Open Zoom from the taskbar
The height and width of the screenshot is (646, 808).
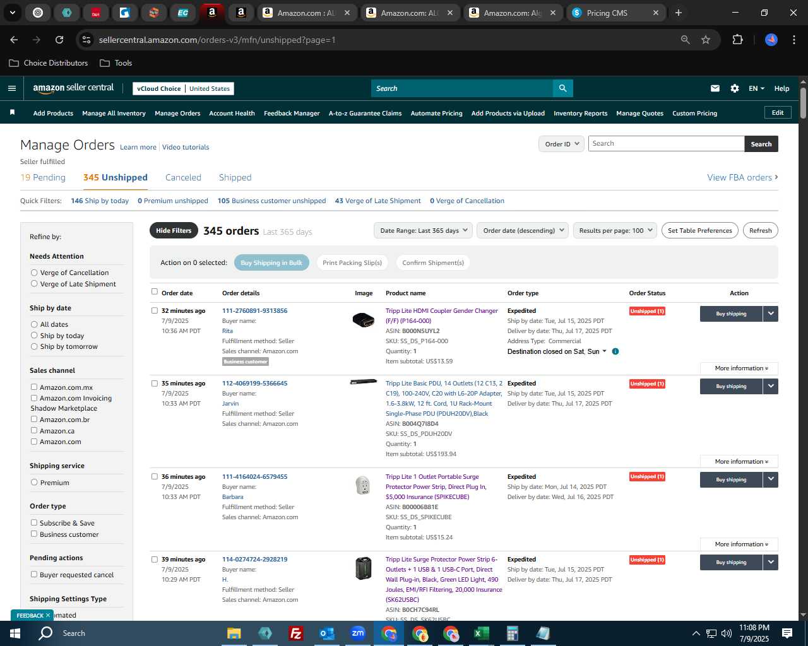coord(358,633)
